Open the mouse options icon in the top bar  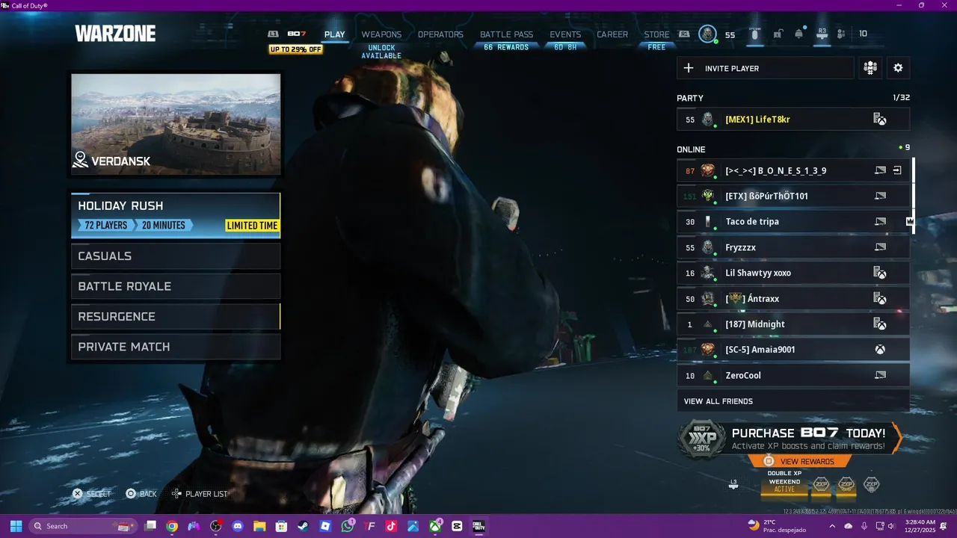pos(754,34)
